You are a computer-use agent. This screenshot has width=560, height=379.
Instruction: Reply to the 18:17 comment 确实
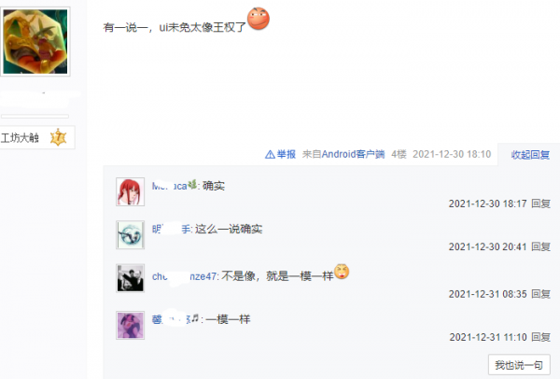point(540,204)
